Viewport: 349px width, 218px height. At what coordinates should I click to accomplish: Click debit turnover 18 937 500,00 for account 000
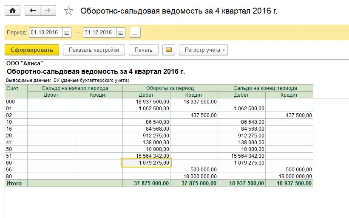[146, 102]
